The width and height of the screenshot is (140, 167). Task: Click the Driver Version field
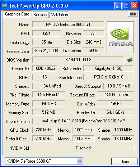[x=83, y=121]
